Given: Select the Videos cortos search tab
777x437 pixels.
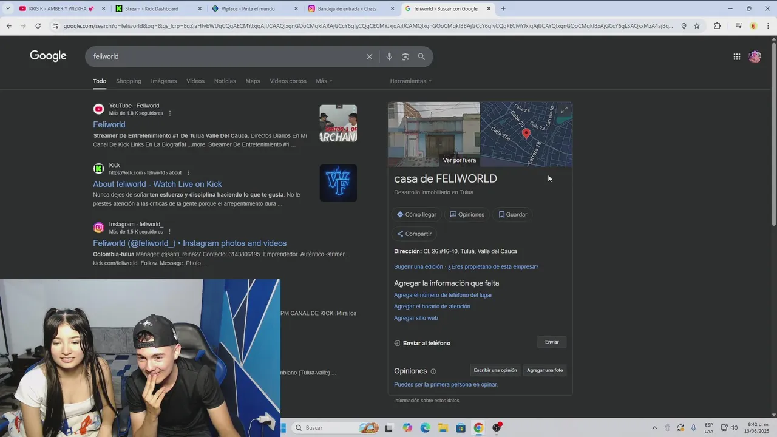Looking at the screenshot, I should click(288, 81).
